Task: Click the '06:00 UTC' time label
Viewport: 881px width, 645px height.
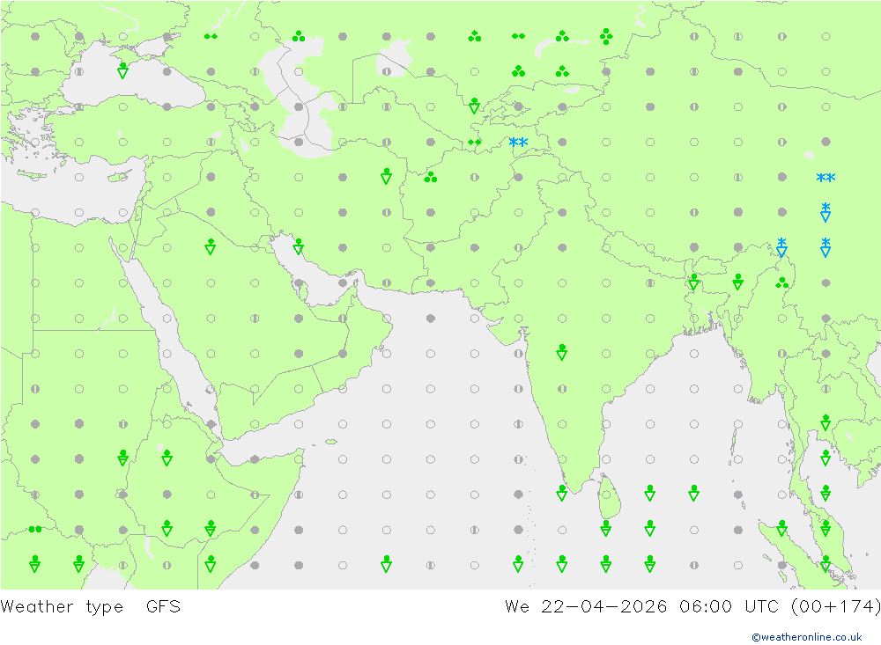Action: click(x=729, y=607)
